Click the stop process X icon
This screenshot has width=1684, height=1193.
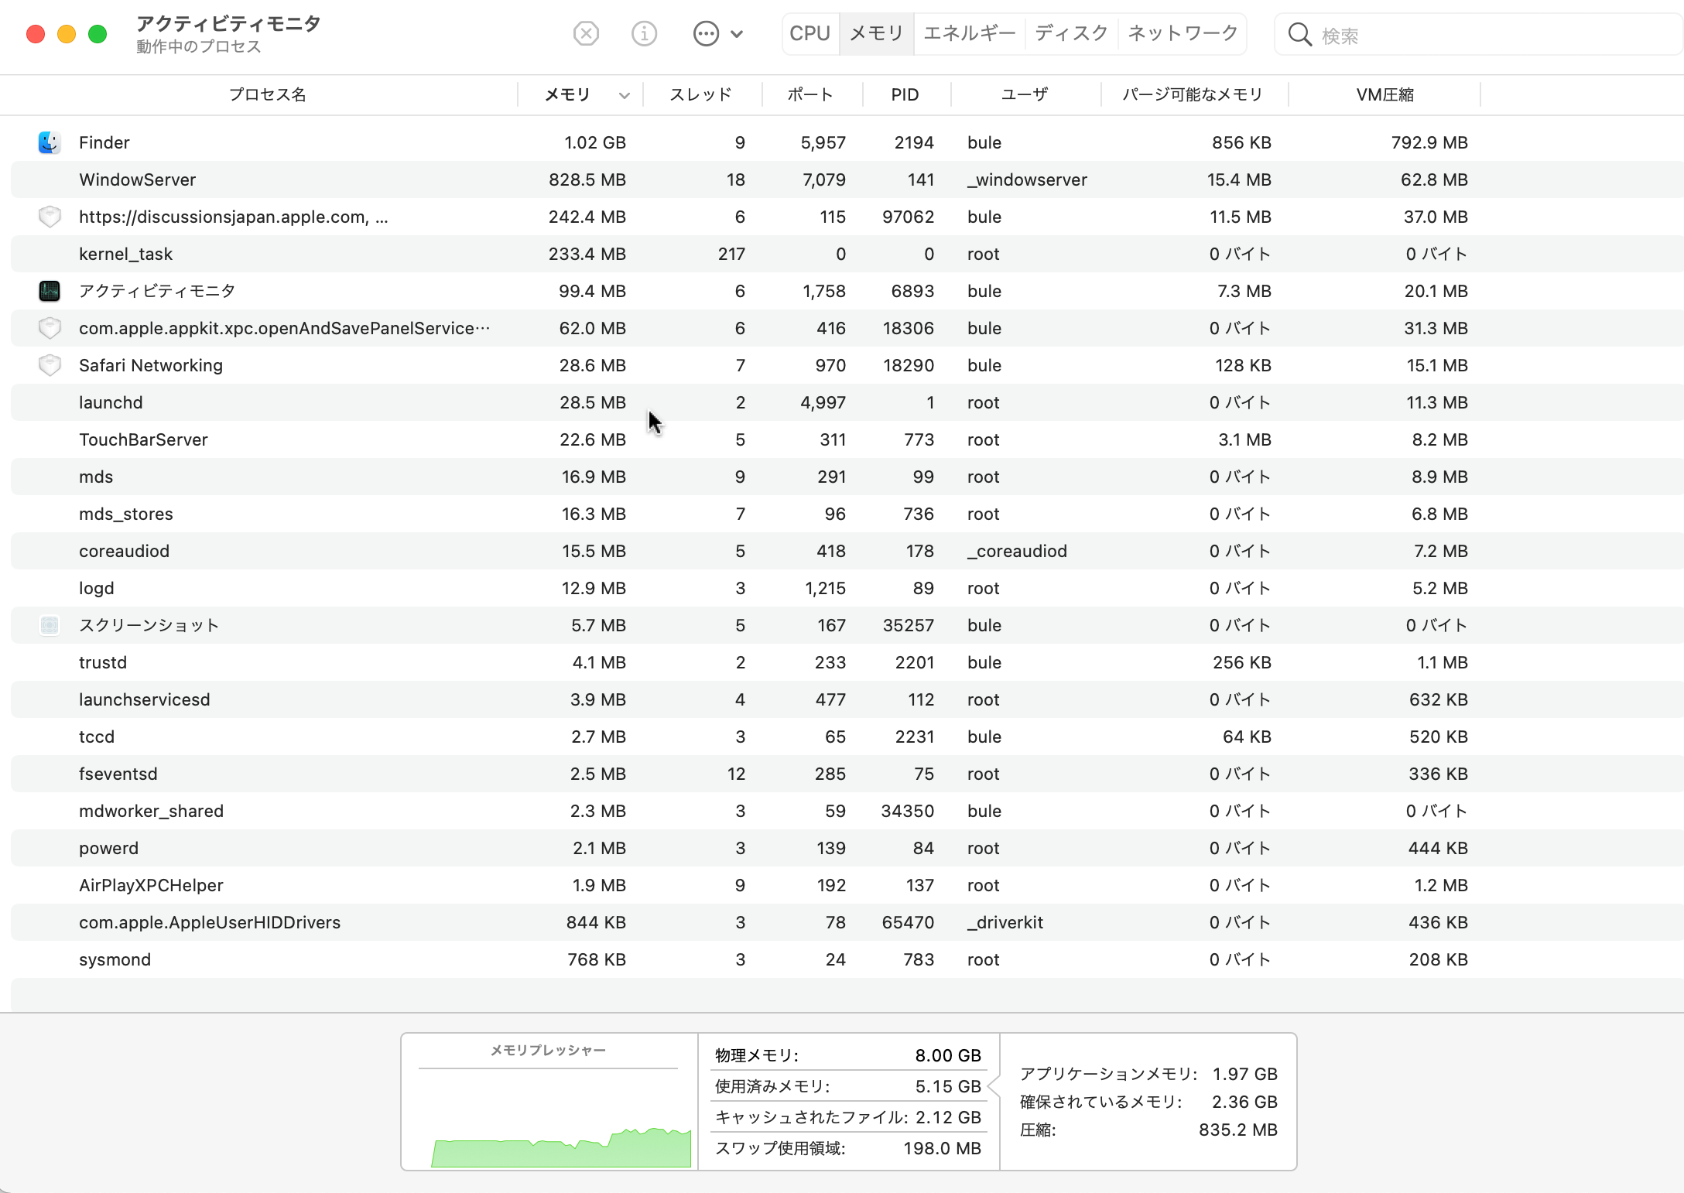pyautogui.click(x=586, y=34)
